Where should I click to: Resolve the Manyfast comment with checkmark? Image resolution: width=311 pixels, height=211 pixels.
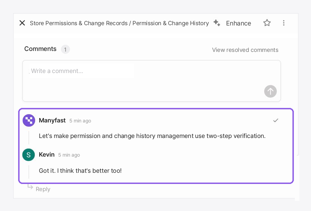(x=276, y=121)
